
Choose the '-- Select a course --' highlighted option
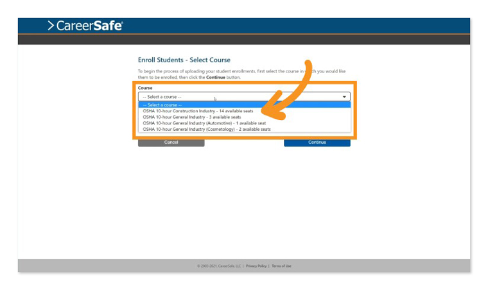click(245, 105)
